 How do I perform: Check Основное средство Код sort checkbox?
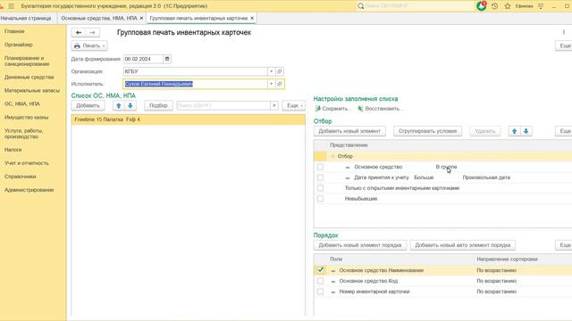click(320, 281)
